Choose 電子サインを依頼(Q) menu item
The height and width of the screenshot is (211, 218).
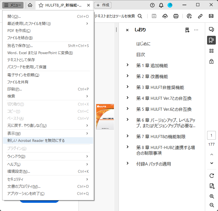coord(48,75)
